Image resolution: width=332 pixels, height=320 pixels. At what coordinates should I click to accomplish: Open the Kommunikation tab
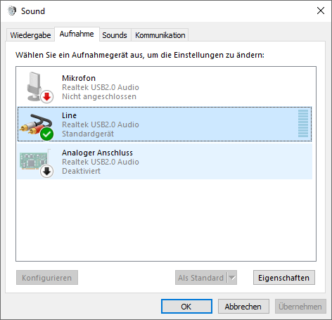tap(160, 35)
